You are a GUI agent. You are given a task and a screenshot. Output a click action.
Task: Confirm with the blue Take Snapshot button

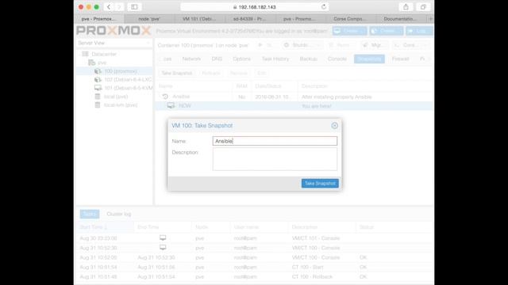tap(320, 183)
